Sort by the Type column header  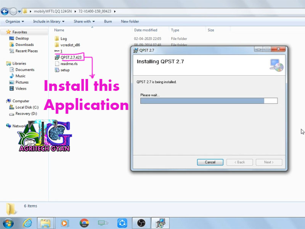tap(175, 30)
